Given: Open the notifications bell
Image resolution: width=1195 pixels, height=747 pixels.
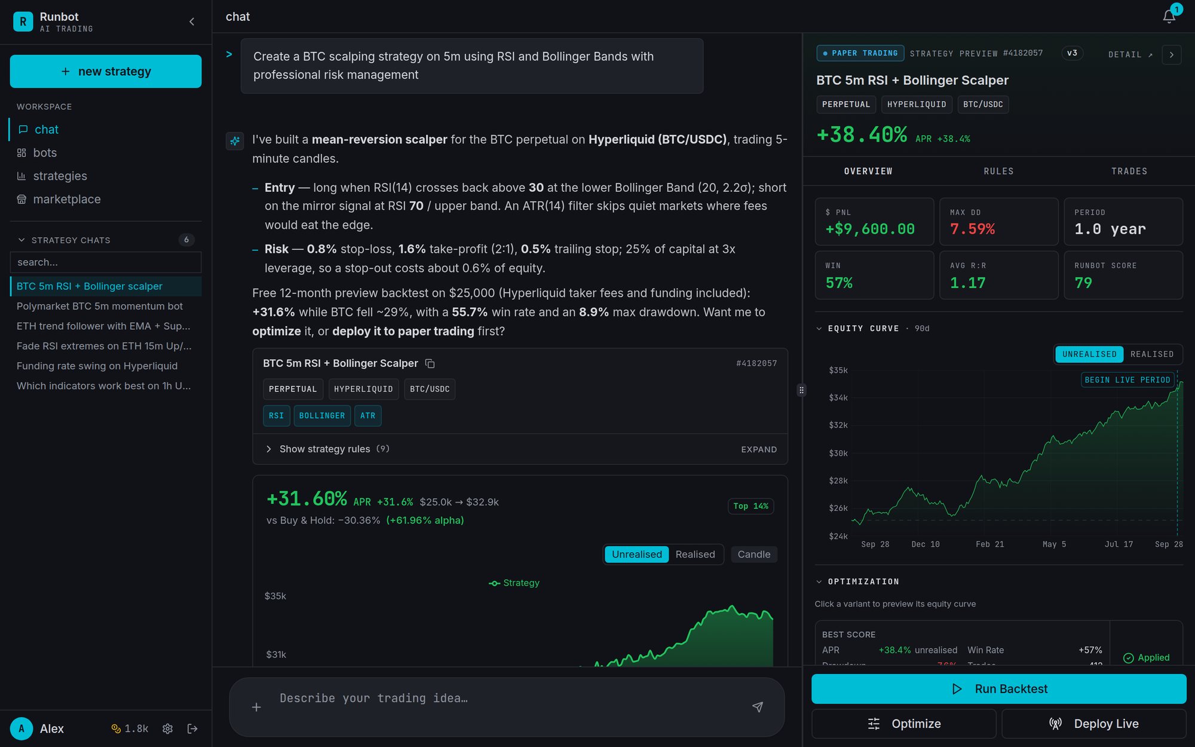Looking at the screenshot, I should tap(1169, 17).
